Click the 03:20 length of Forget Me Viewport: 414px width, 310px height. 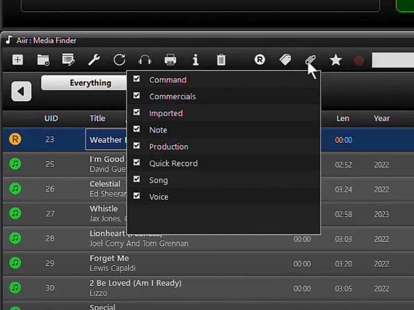[x=343, y=263]
